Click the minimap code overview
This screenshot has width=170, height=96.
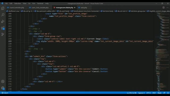[x=162, y=52]
